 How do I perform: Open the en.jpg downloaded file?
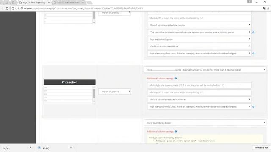click(x=46, y=148)
